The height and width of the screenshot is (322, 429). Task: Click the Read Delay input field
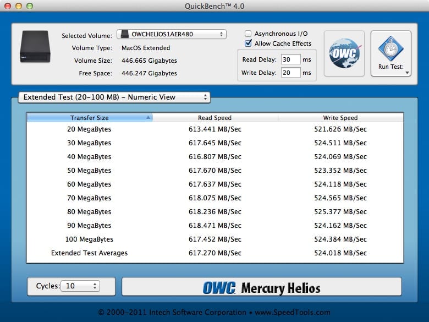[x=290, y=59]
